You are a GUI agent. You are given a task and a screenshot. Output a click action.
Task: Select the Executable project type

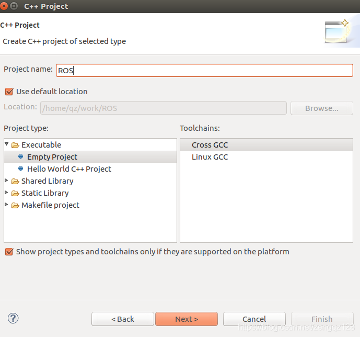coord(90,145)
